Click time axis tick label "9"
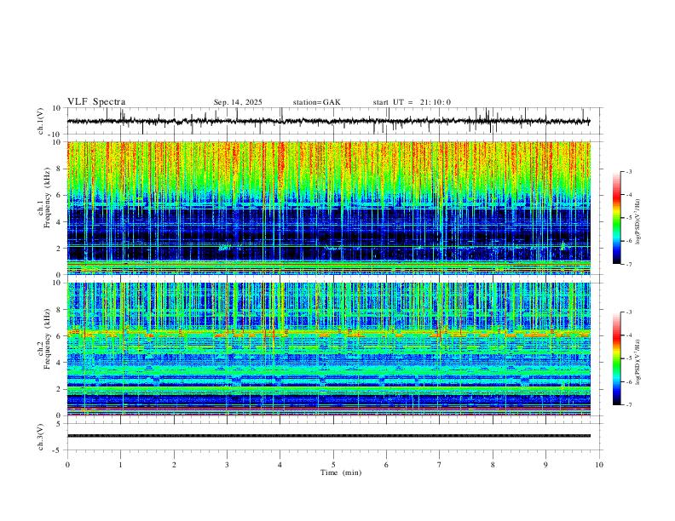 [545, 465]
